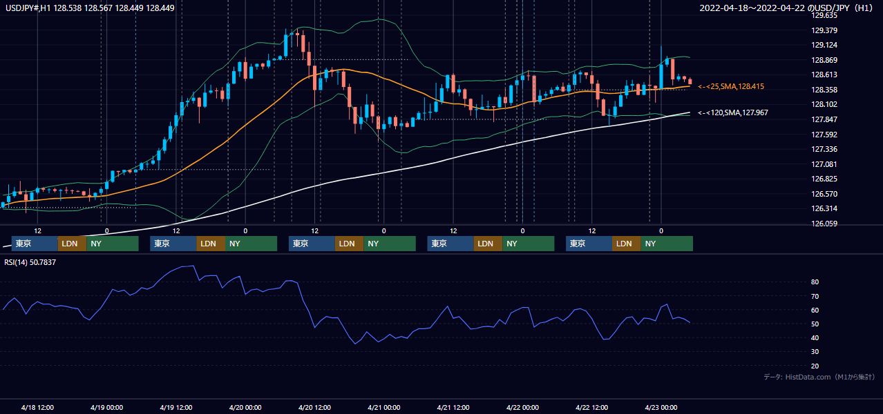Select the 4/21 00:00 time axis marker
The height and width of the screenshot is (414, 883).
pos(383,408)
